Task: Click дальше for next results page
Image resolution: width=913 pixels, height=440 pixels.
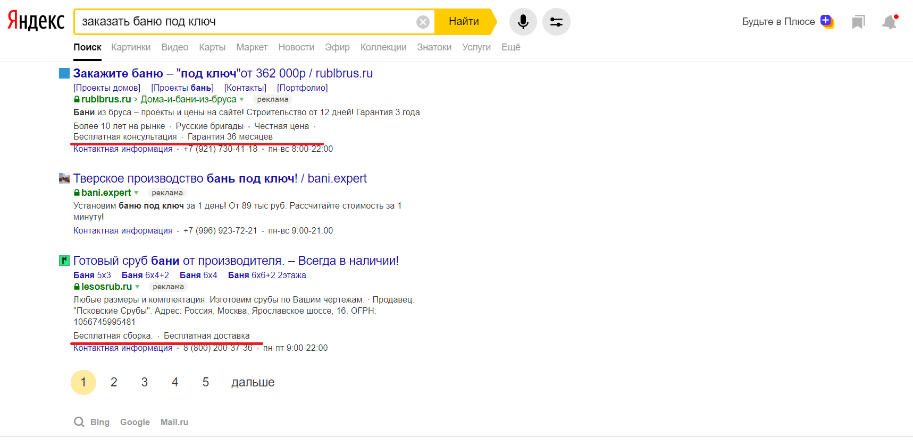Action: 253,382
